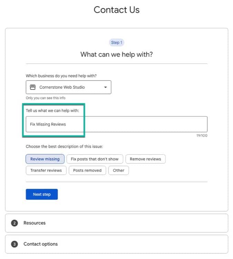Click the Step 1 badge

(117, 42)
